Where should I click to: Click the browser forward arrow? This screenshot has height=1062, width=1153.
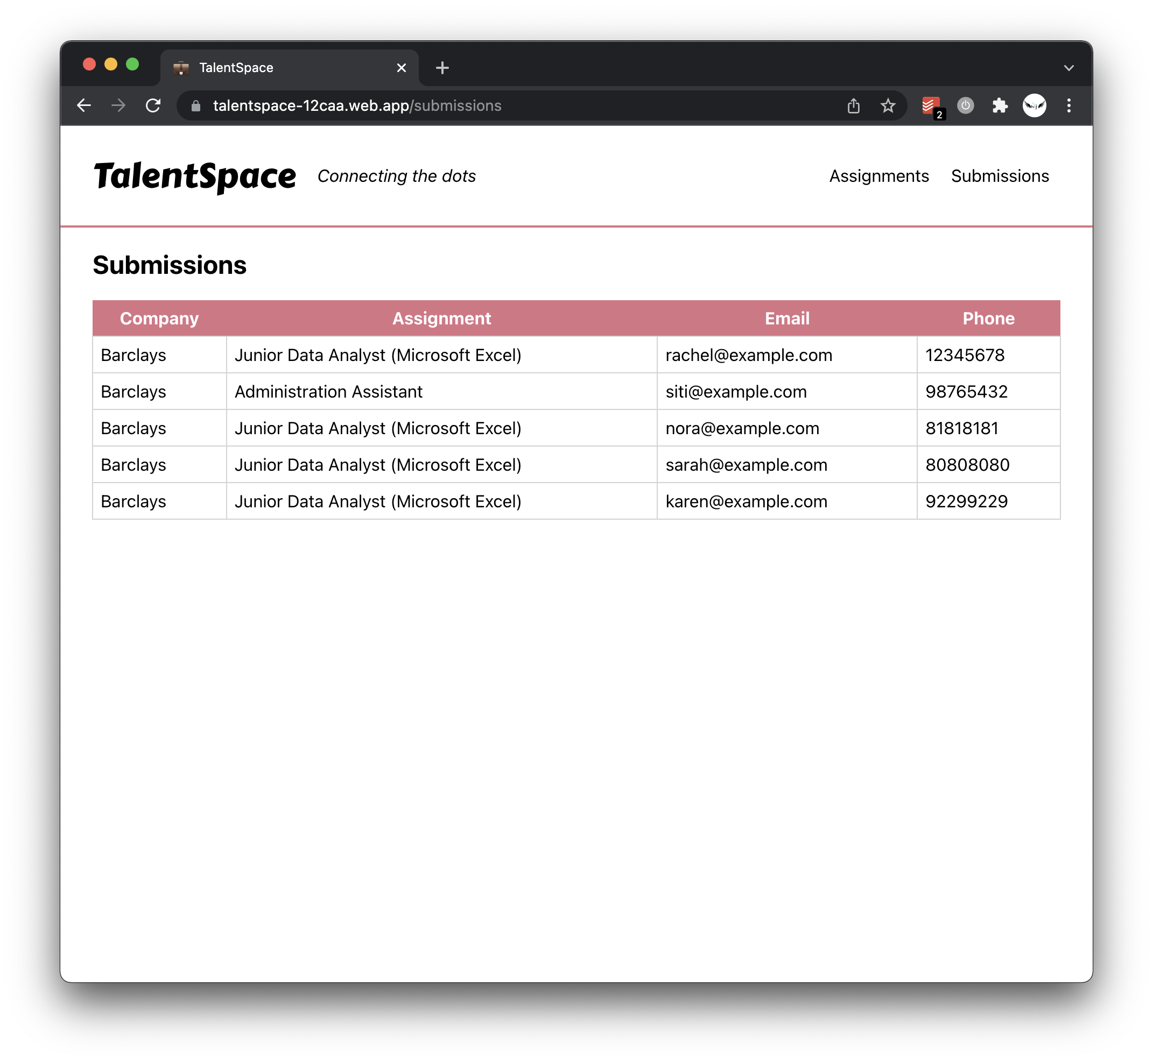click(x=118, y=106)
